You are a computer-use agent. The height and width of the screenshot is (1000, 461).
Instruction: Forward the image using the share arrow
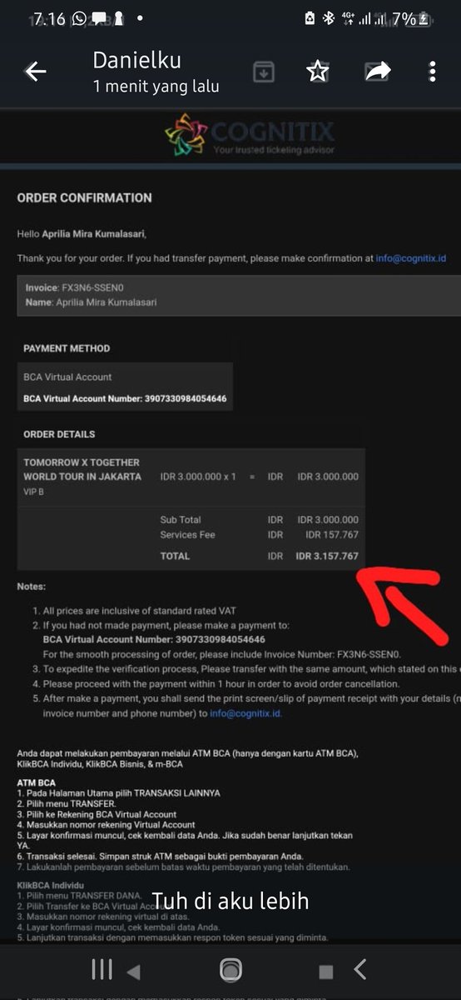pyautogui.click(x=378, y=72)
